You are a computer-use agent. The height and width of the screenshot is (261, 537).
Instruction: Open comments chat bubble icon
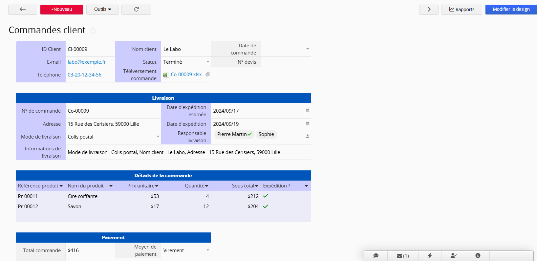coord(376,256)
